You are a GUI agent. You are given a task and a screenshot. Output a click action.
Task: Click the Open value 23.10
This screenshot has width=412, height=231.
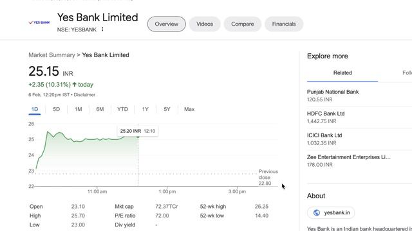click(x=78, y=207)
